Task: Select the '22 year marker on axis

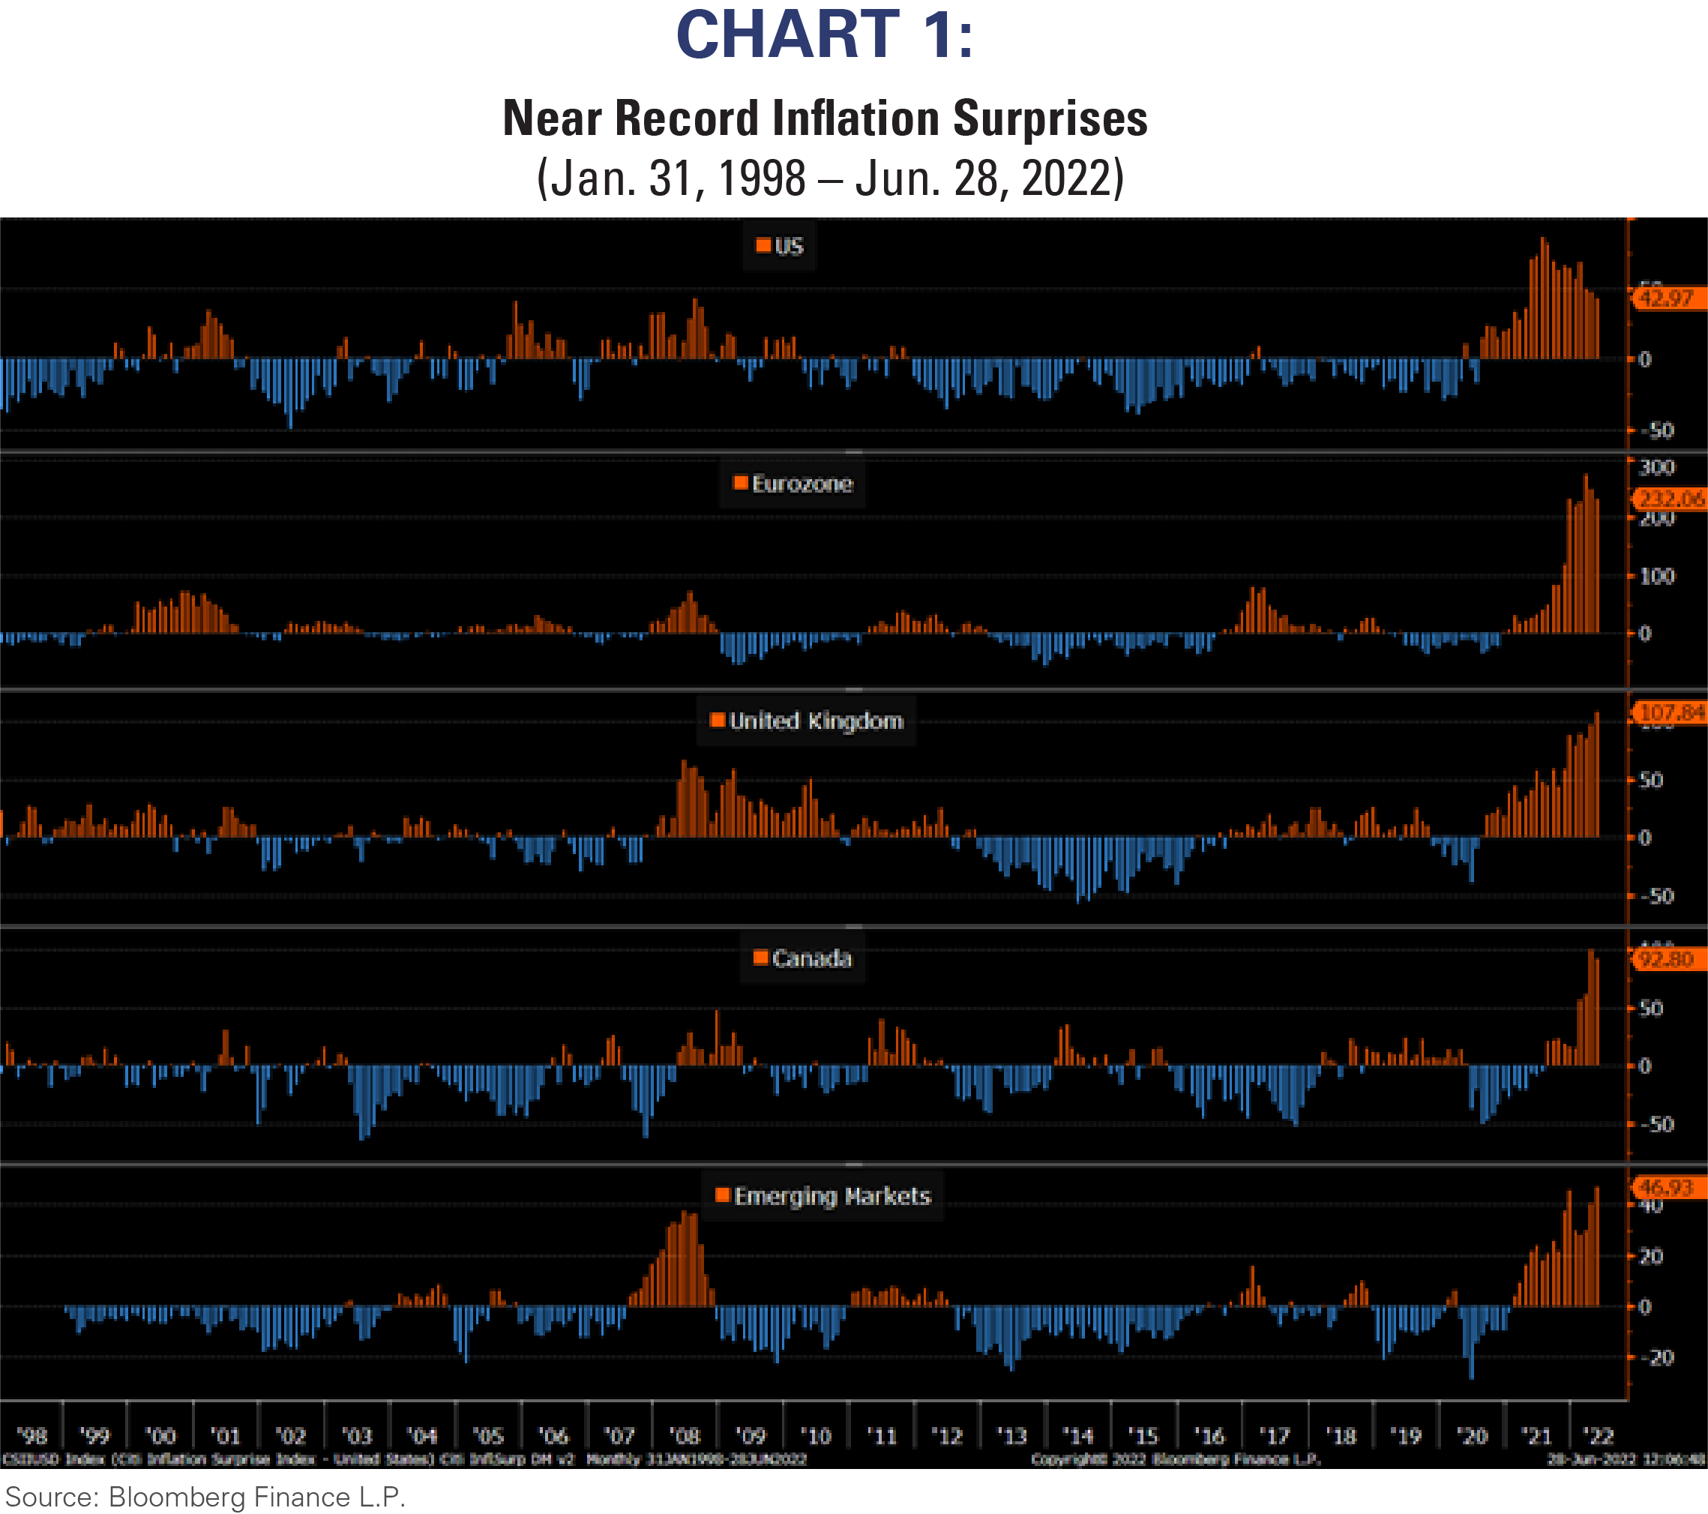Action: (x=1598, y=1435)
